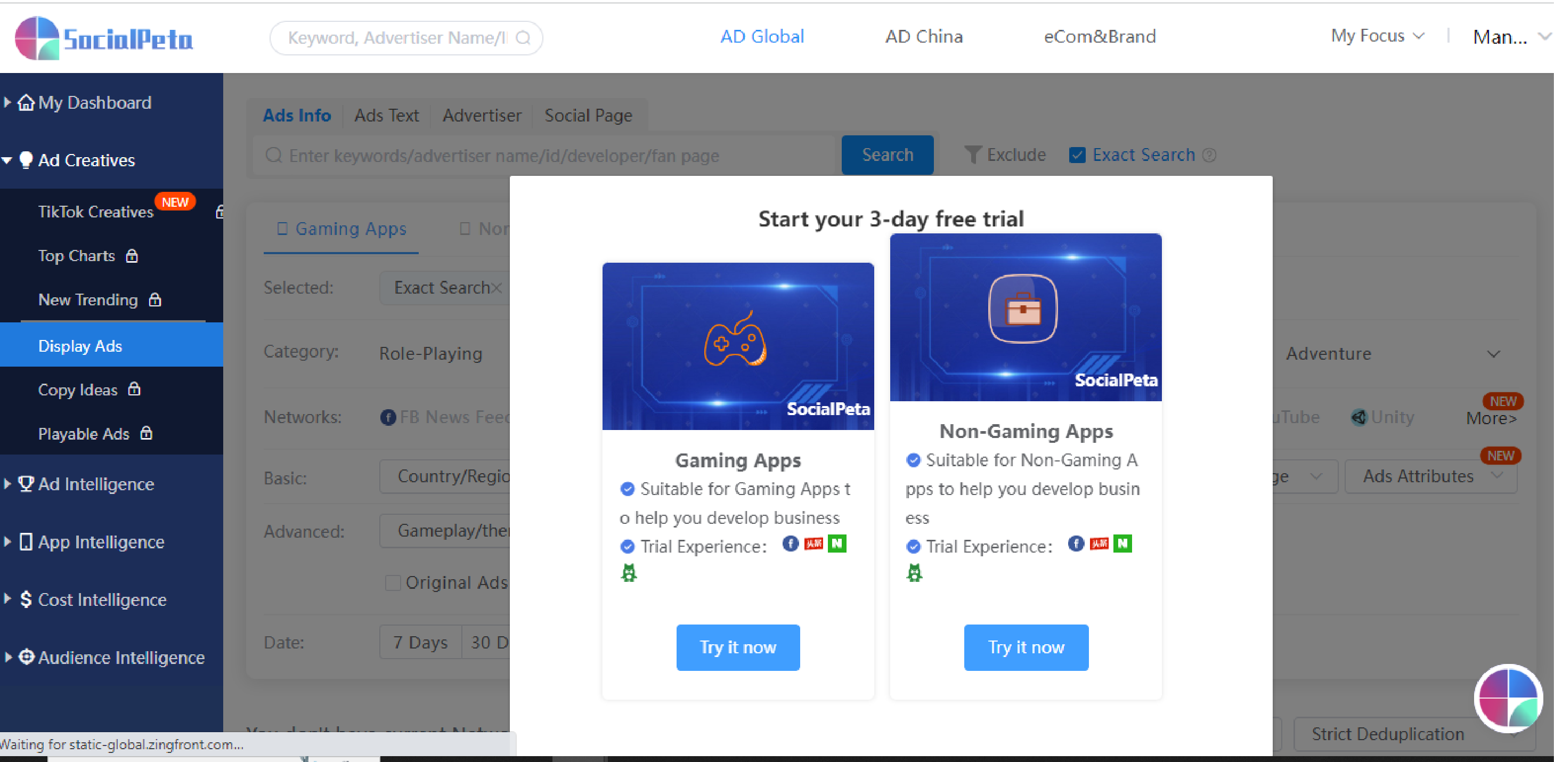Screen dimensions: 1554x762
Task: Click the blue Search button
Action: pyautogui.click(x=888, y=155)
